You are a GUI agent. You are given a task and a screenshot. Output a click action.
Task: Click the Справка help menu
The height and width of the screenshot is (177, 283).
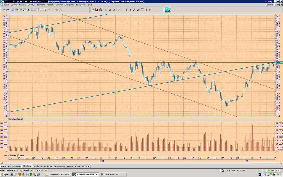269,5
